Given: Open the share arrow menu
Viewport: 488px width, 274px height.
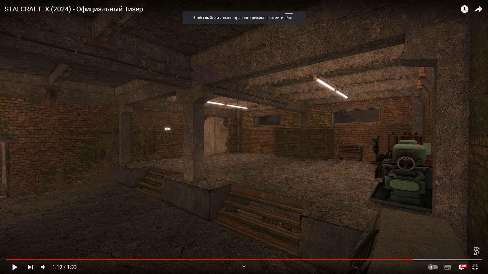Looking at the screenshot, I should point(478,9).
